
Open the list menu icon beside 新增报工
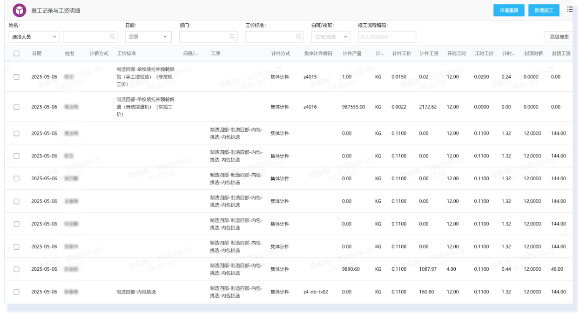[570, 10]
